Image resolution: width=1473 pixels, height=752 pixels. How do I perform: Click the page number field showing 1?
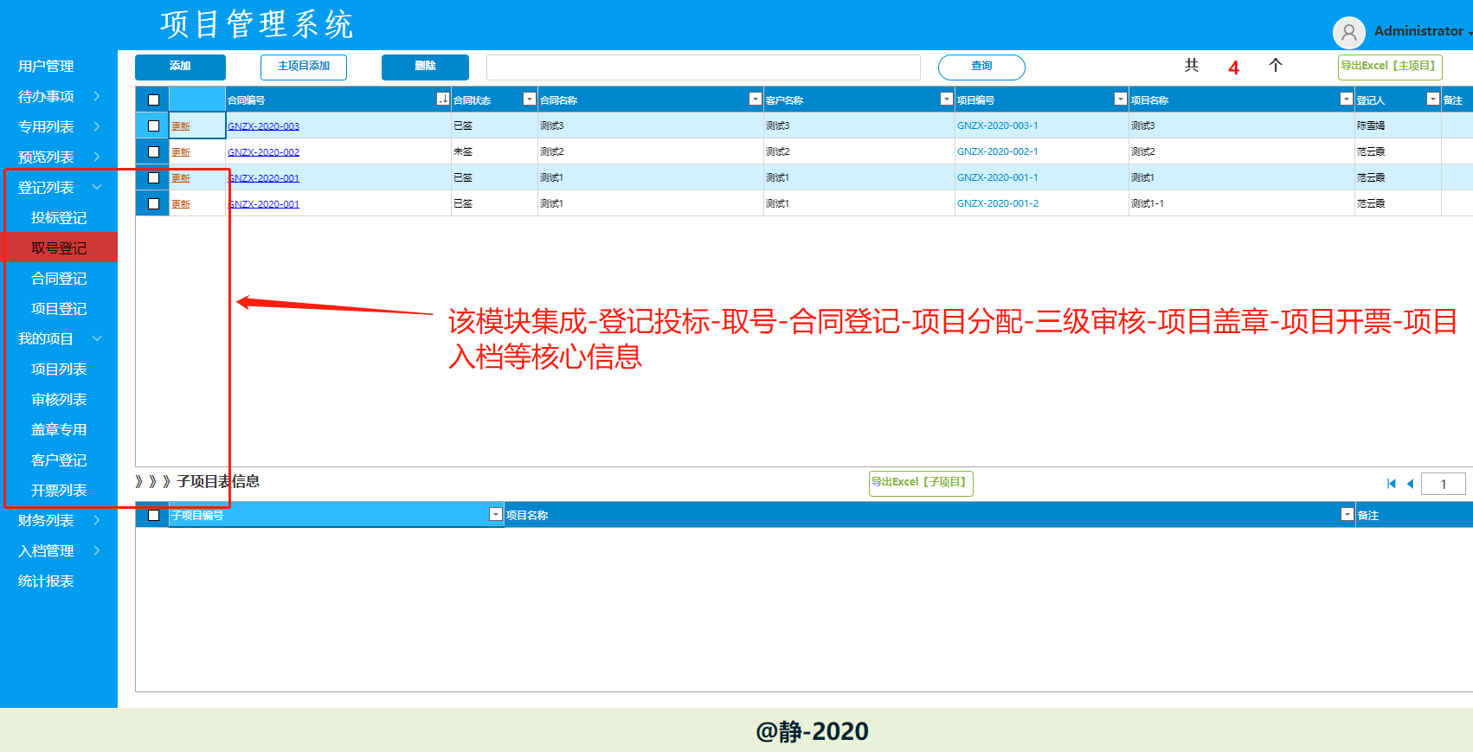(x=1444, y=484)
